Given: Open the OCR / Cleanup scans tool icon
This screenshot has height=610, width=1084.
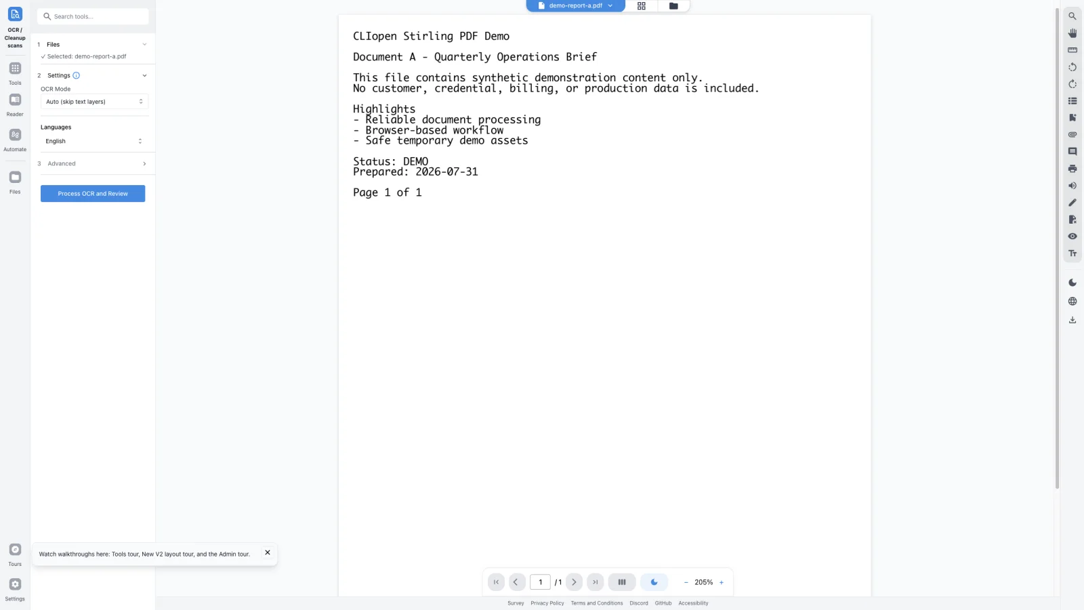Looking at the screenshot, I should pyautogui.click(x=15, y=14).
